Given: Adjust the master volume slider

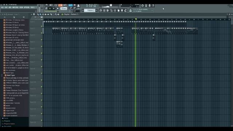Looking at the screenshot, I should (x=39, y=8).
